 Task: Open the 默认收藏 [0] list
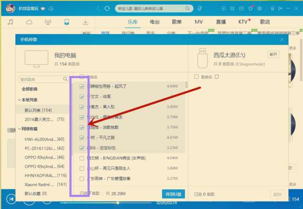click(x=35, y=193)
